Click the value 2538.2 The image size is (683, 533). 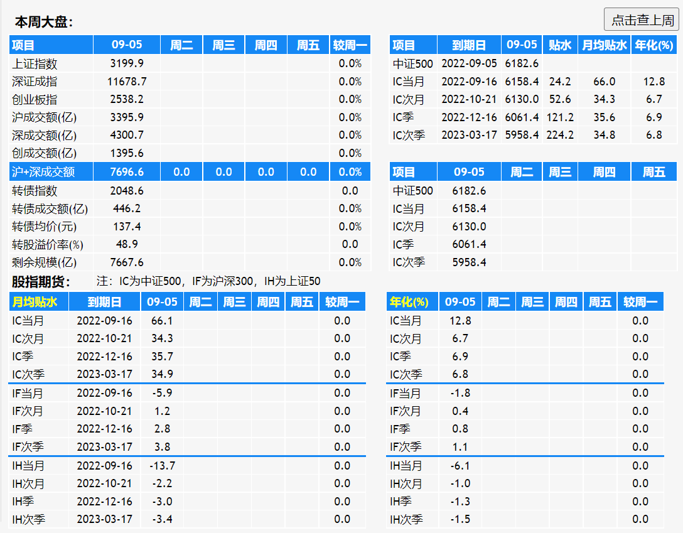127,99
